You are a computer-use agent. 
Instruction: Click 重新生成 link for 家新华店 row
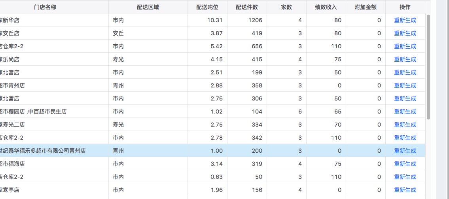click(x=405, y=20)
